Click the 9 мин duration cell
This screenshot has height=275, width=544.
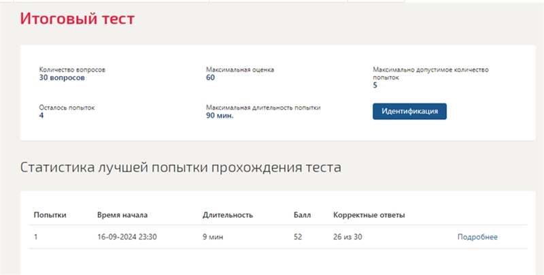(x=213, y=237)
